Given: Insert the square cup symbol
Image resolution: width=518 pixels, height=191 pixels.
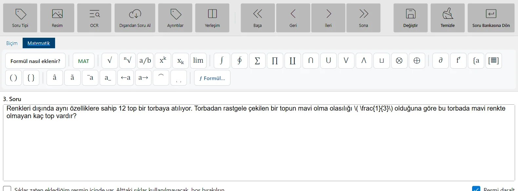Looking at the screenshot, I should click(382, 61).
